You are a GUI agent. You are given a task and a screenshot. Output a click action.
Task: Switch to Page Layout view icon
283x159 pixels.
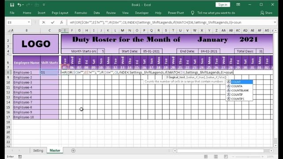tap(216, 157)
